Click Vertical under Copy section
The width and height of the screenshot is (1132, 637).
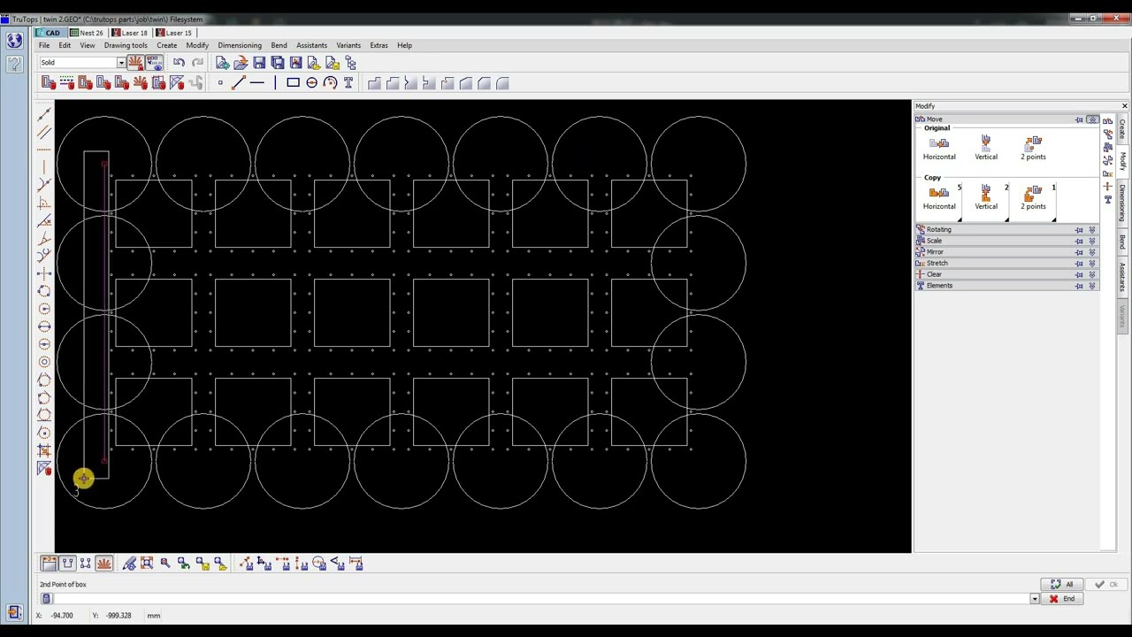(986, 197)
